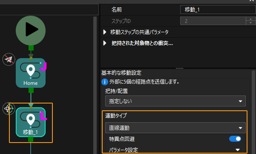This screenshot has height=154, width=256.
Task: Edit the 名前 field containing 移動_1
Action: pyautogui.click(x=218, y=10)
